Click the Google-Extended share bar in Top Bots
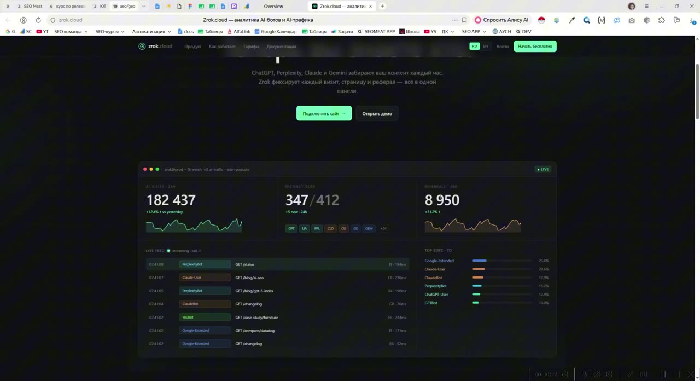This screenshot has width=700, height=381. tap(502, 261)
